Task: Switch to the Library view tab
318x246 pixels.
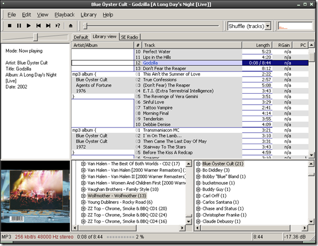Action: pyautogui.click(x=104, y=37)
